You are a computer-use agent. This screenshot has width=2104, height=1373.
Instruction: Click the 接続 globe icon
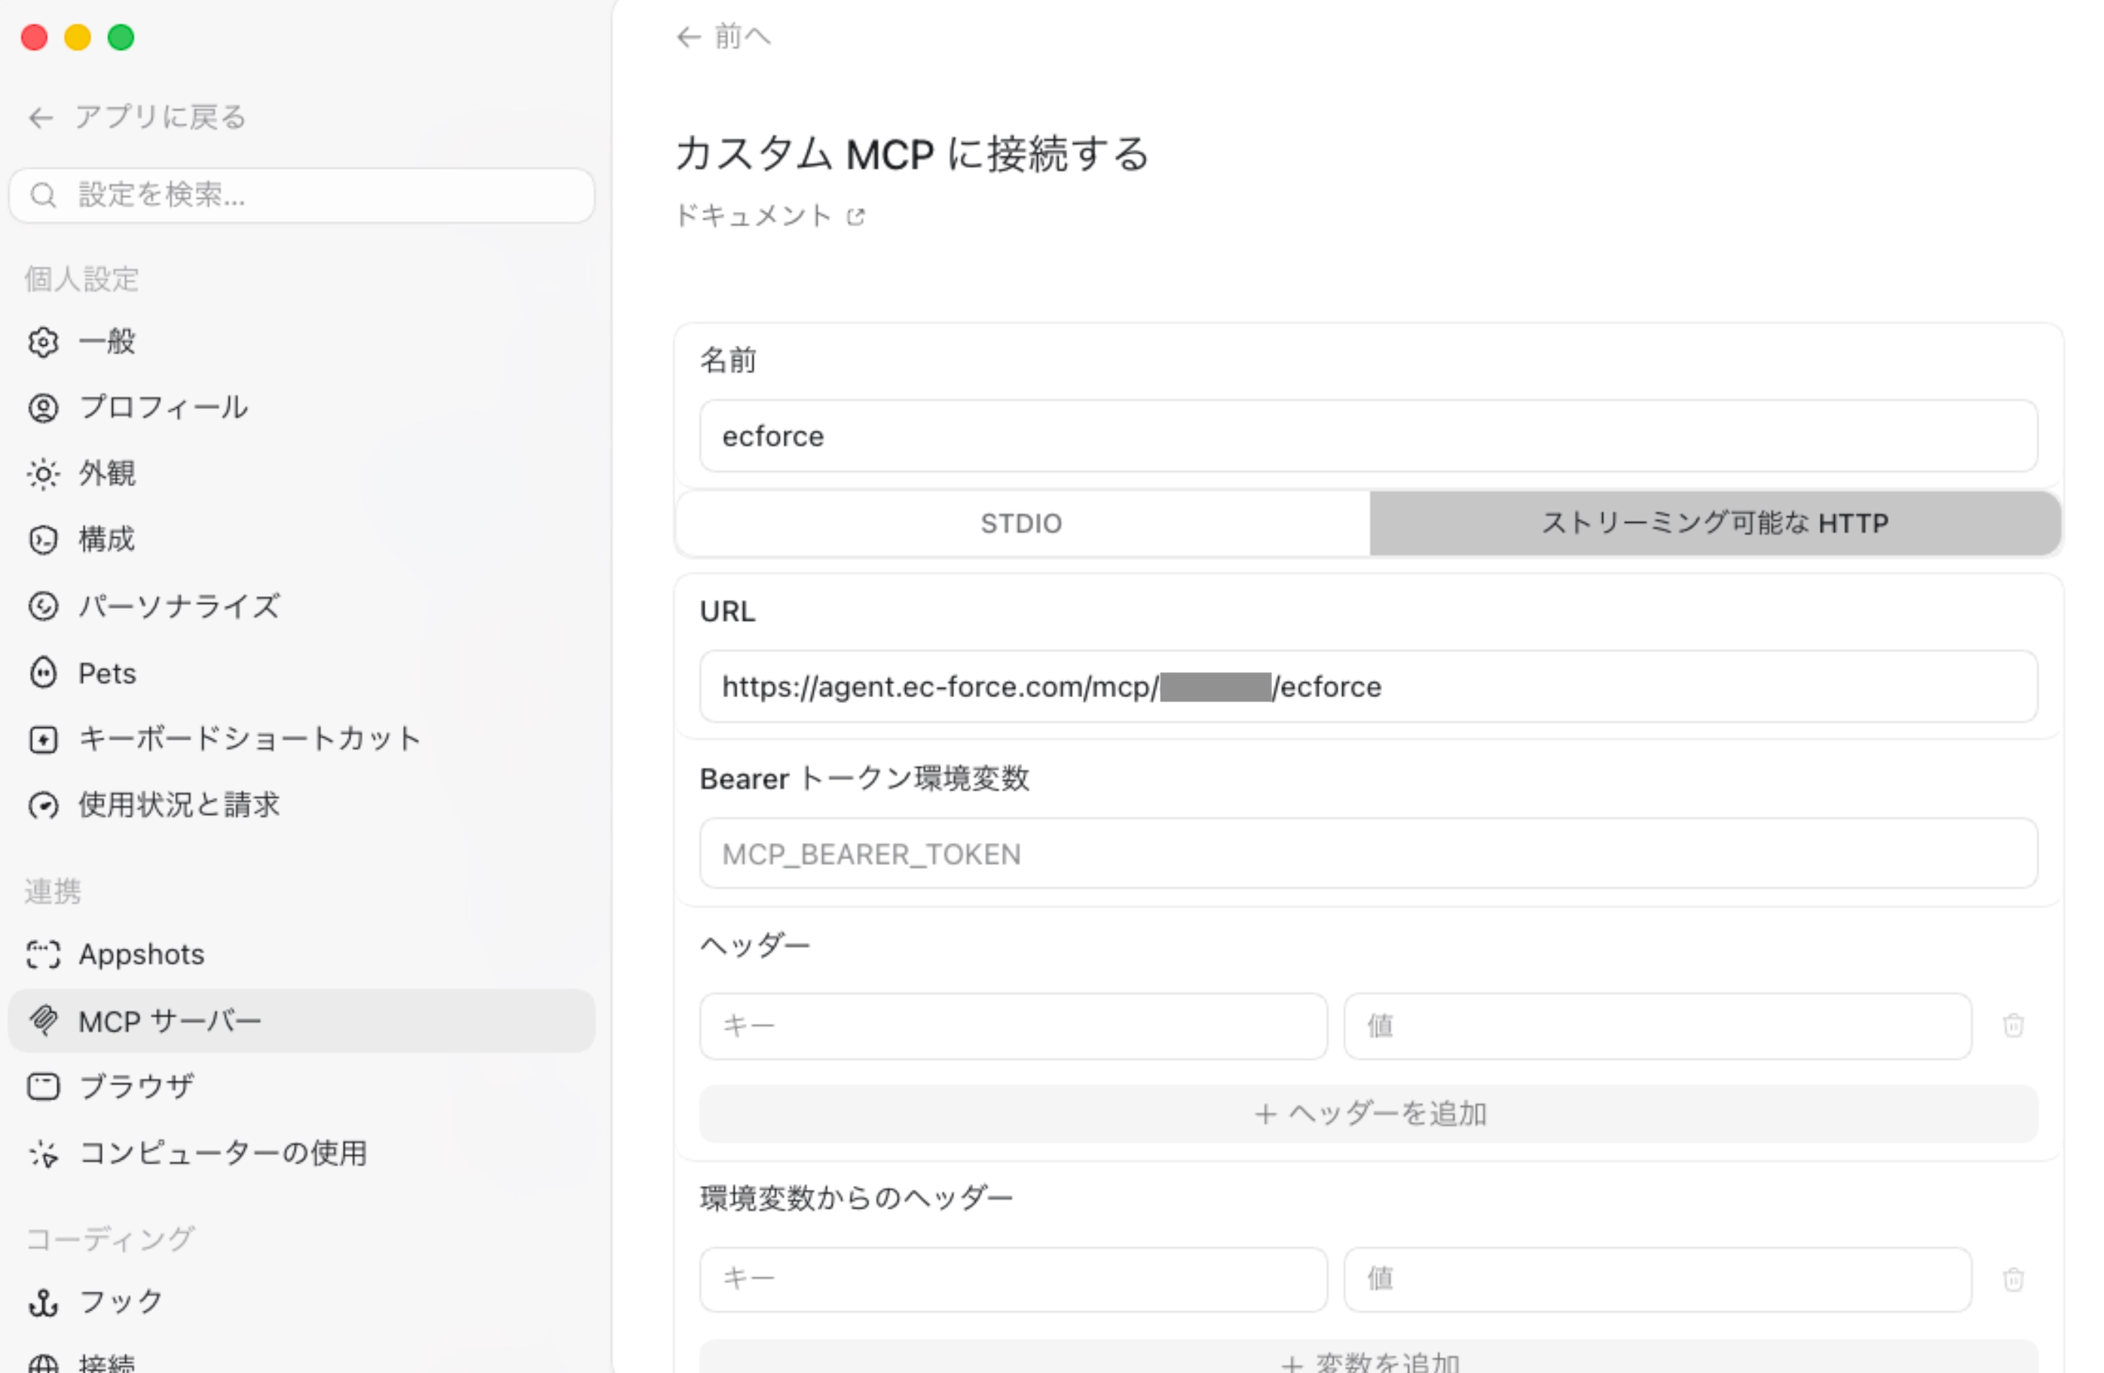(42, 1364)
